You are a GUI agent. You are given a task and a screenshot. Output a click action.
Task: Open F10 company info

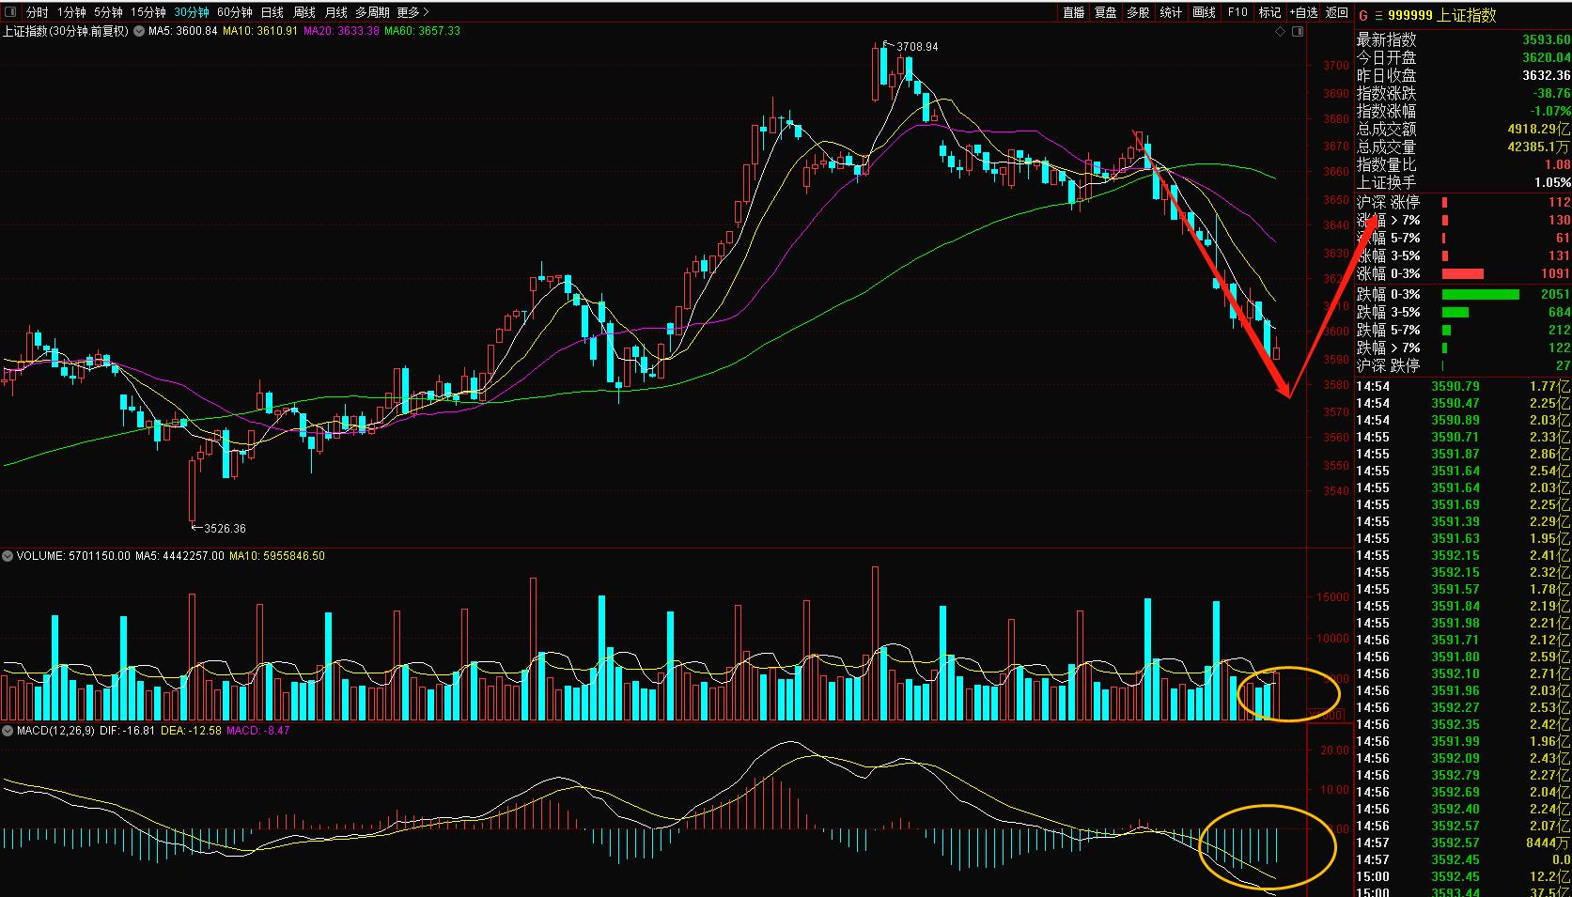[1237, 12]
